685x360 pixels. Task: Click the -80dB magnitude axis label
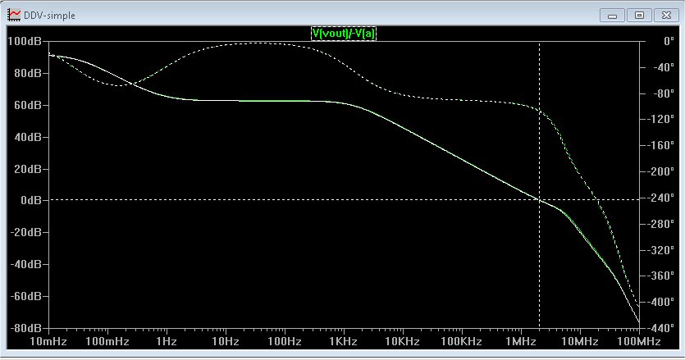coord(25,328)
